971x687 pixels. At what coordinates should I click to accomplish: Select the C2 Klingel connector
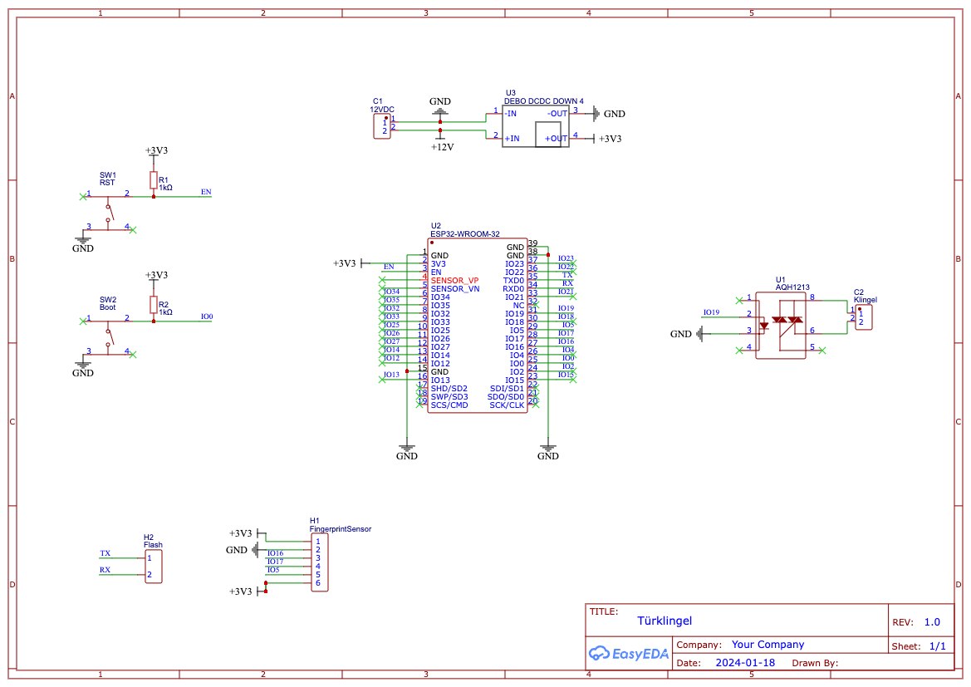coord(864,317)
